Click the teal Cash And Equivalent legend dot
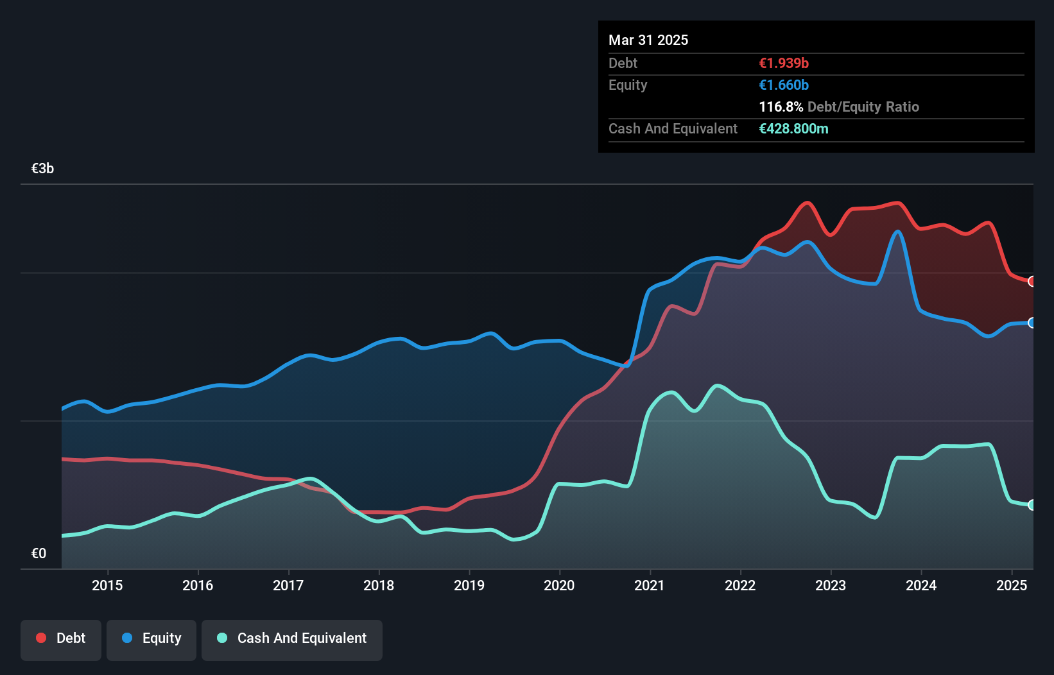The image size is (1054, 675). pyautogui.click(x=222, y=638)
